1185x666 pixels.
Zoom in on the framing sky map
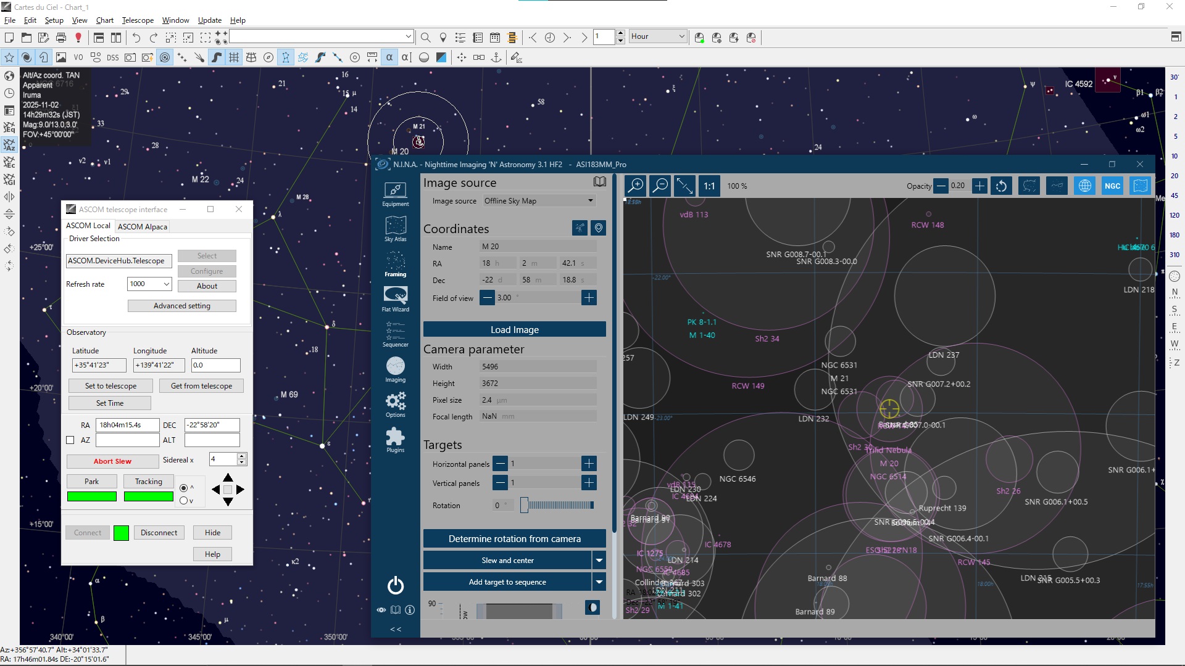point(635,186)
